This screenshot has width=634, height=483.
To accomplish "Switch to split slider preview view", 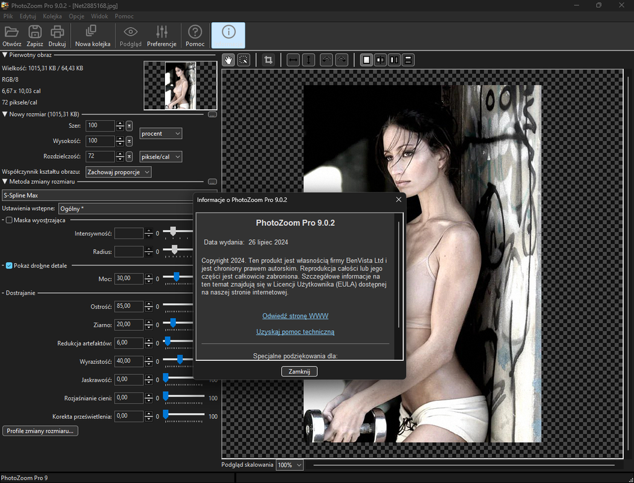I will tap(381, 60).
